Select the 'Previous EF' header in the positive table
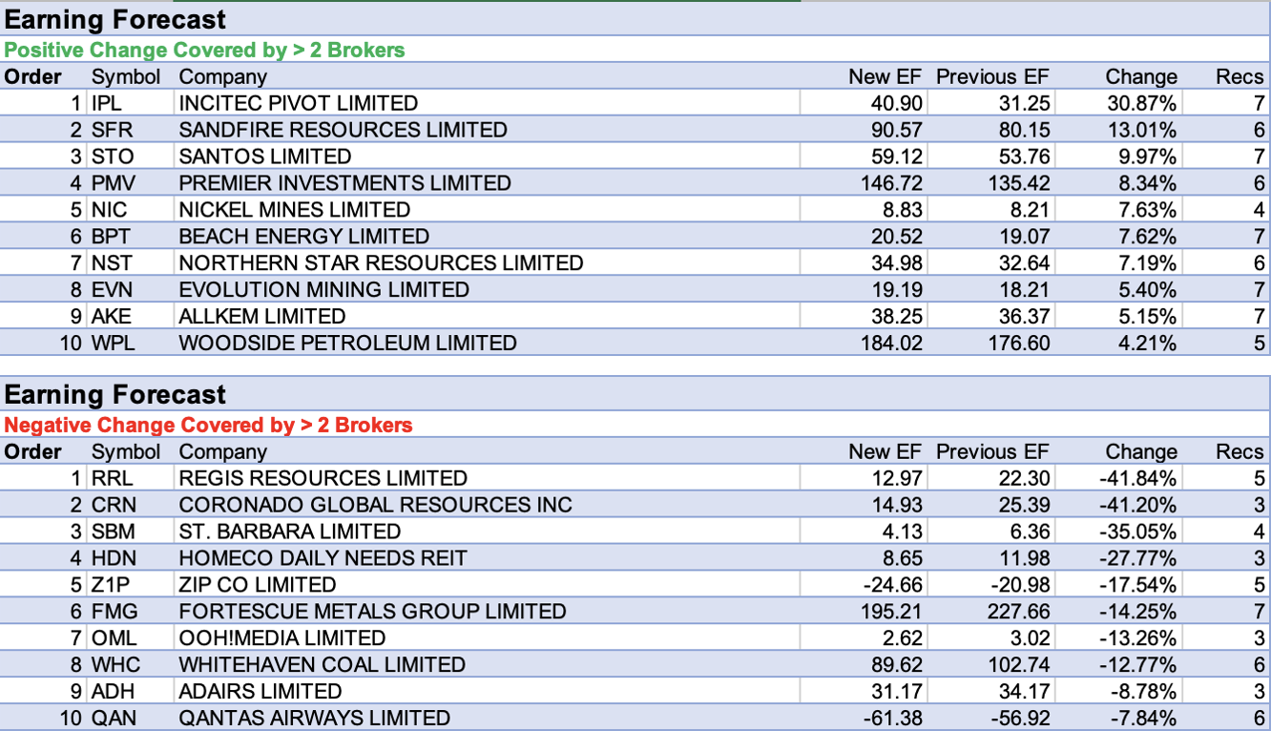 [x=991, y=76]
